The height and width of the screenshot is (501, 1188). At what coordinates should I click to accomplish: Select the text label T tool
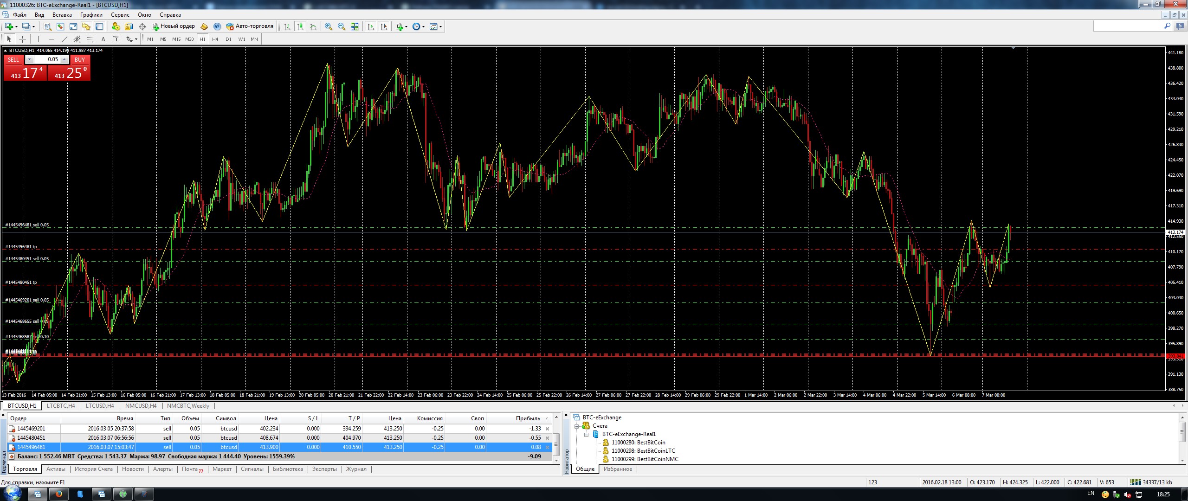coord(116,39)
